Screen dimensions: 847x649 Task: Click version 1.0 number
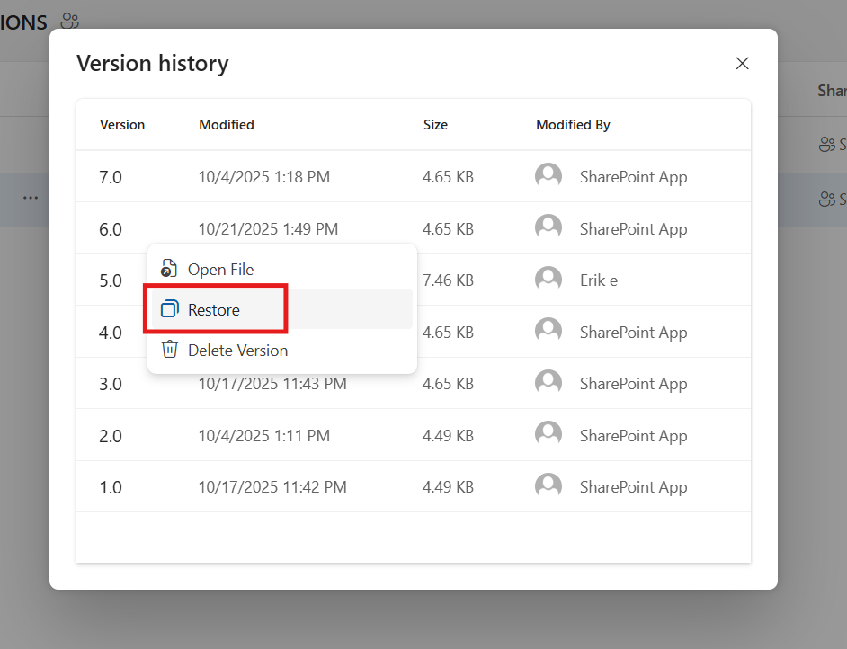(x=111, y=487)
